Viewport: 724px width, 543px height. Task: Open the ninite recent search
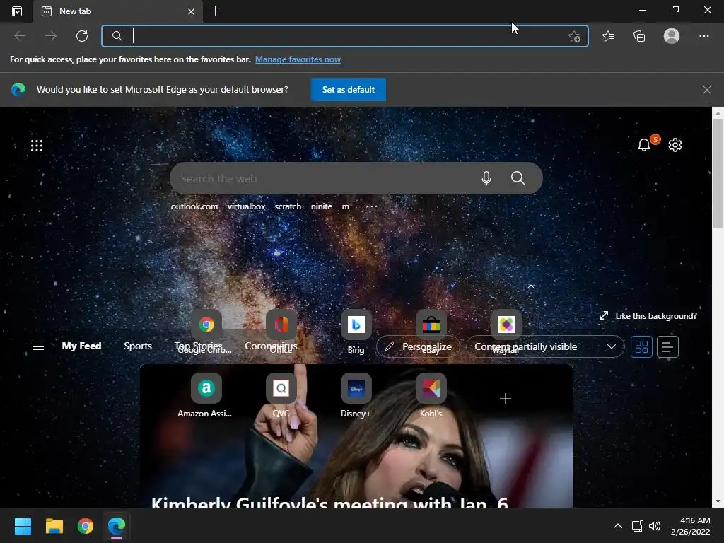coord(322,206)
